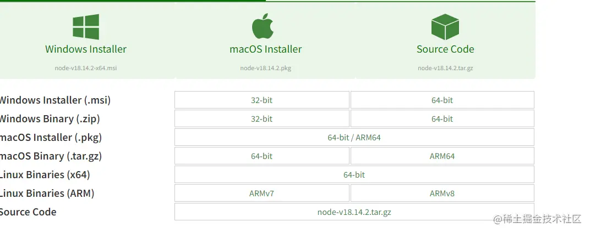Click the Source Code cube icon
The width and height of the screenshot is (590, 233).
[x=445, y=27]
